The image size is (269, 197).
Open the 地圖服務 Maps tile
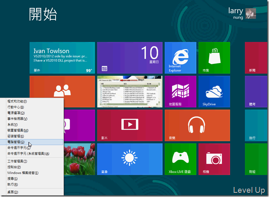click(180, 91)
